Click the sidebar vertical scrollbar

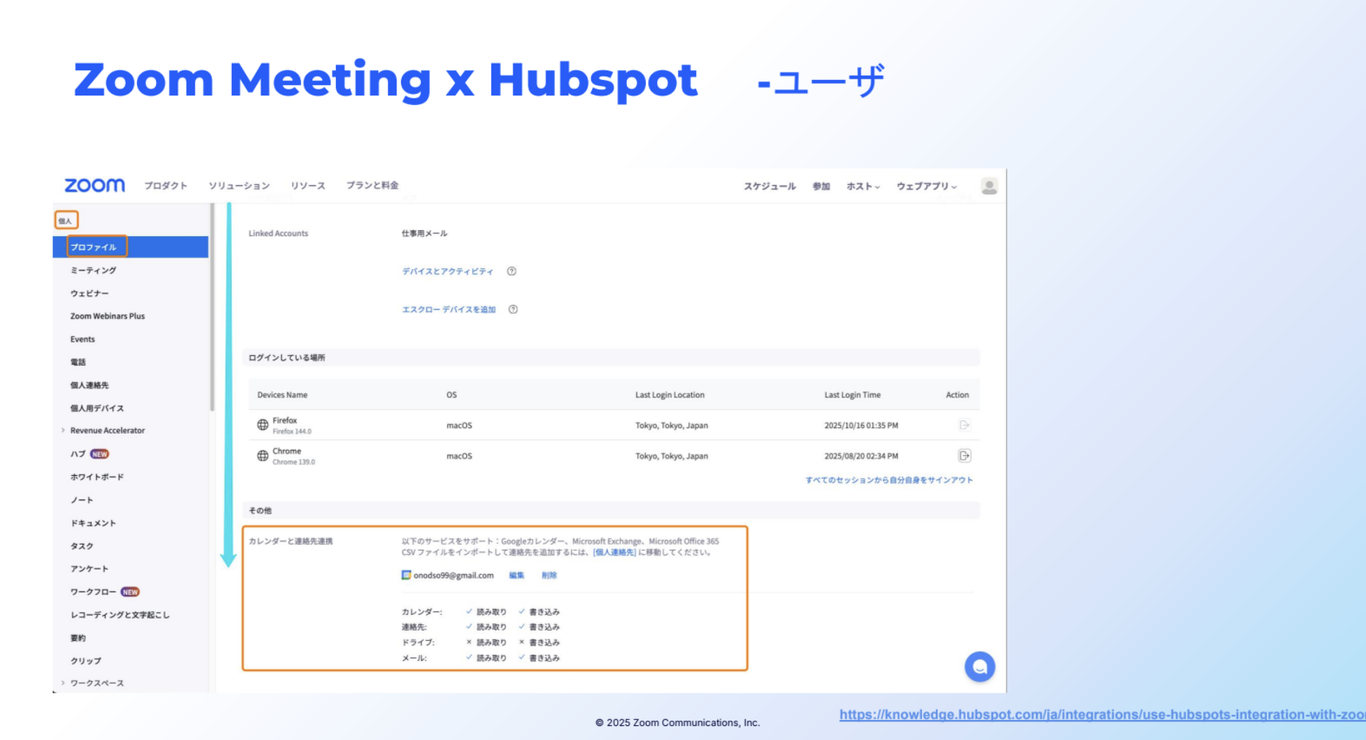pos(212,311)
